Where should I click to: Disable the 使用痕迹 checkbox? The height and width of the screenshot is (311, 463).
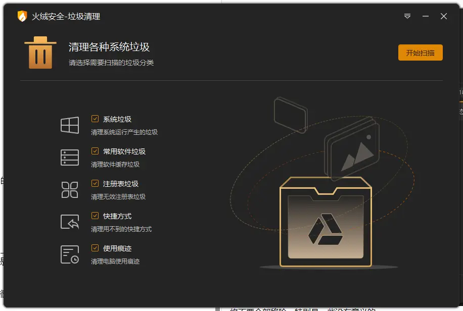pos(95,248)
